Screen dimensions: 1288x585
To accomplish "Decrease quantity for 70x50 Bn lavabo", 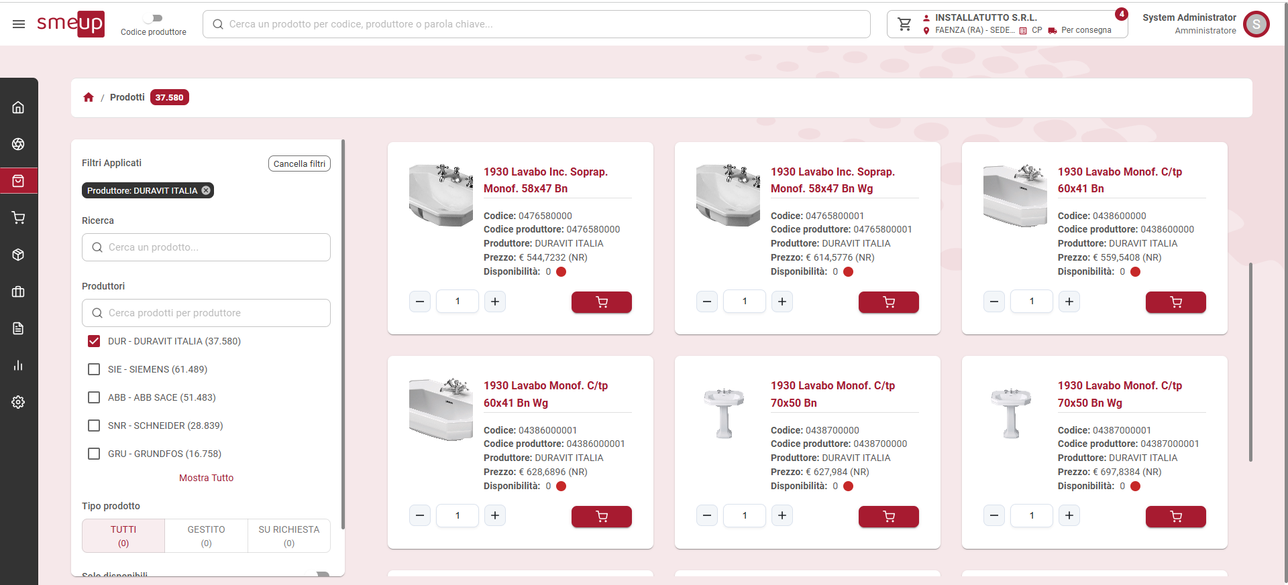I will coord(707,515).
